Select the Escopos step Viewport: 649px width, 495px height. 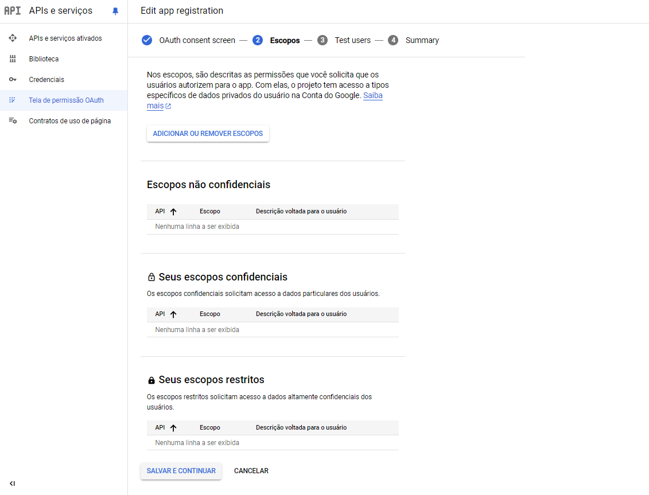pyautogui.click(x=284, y=40)
